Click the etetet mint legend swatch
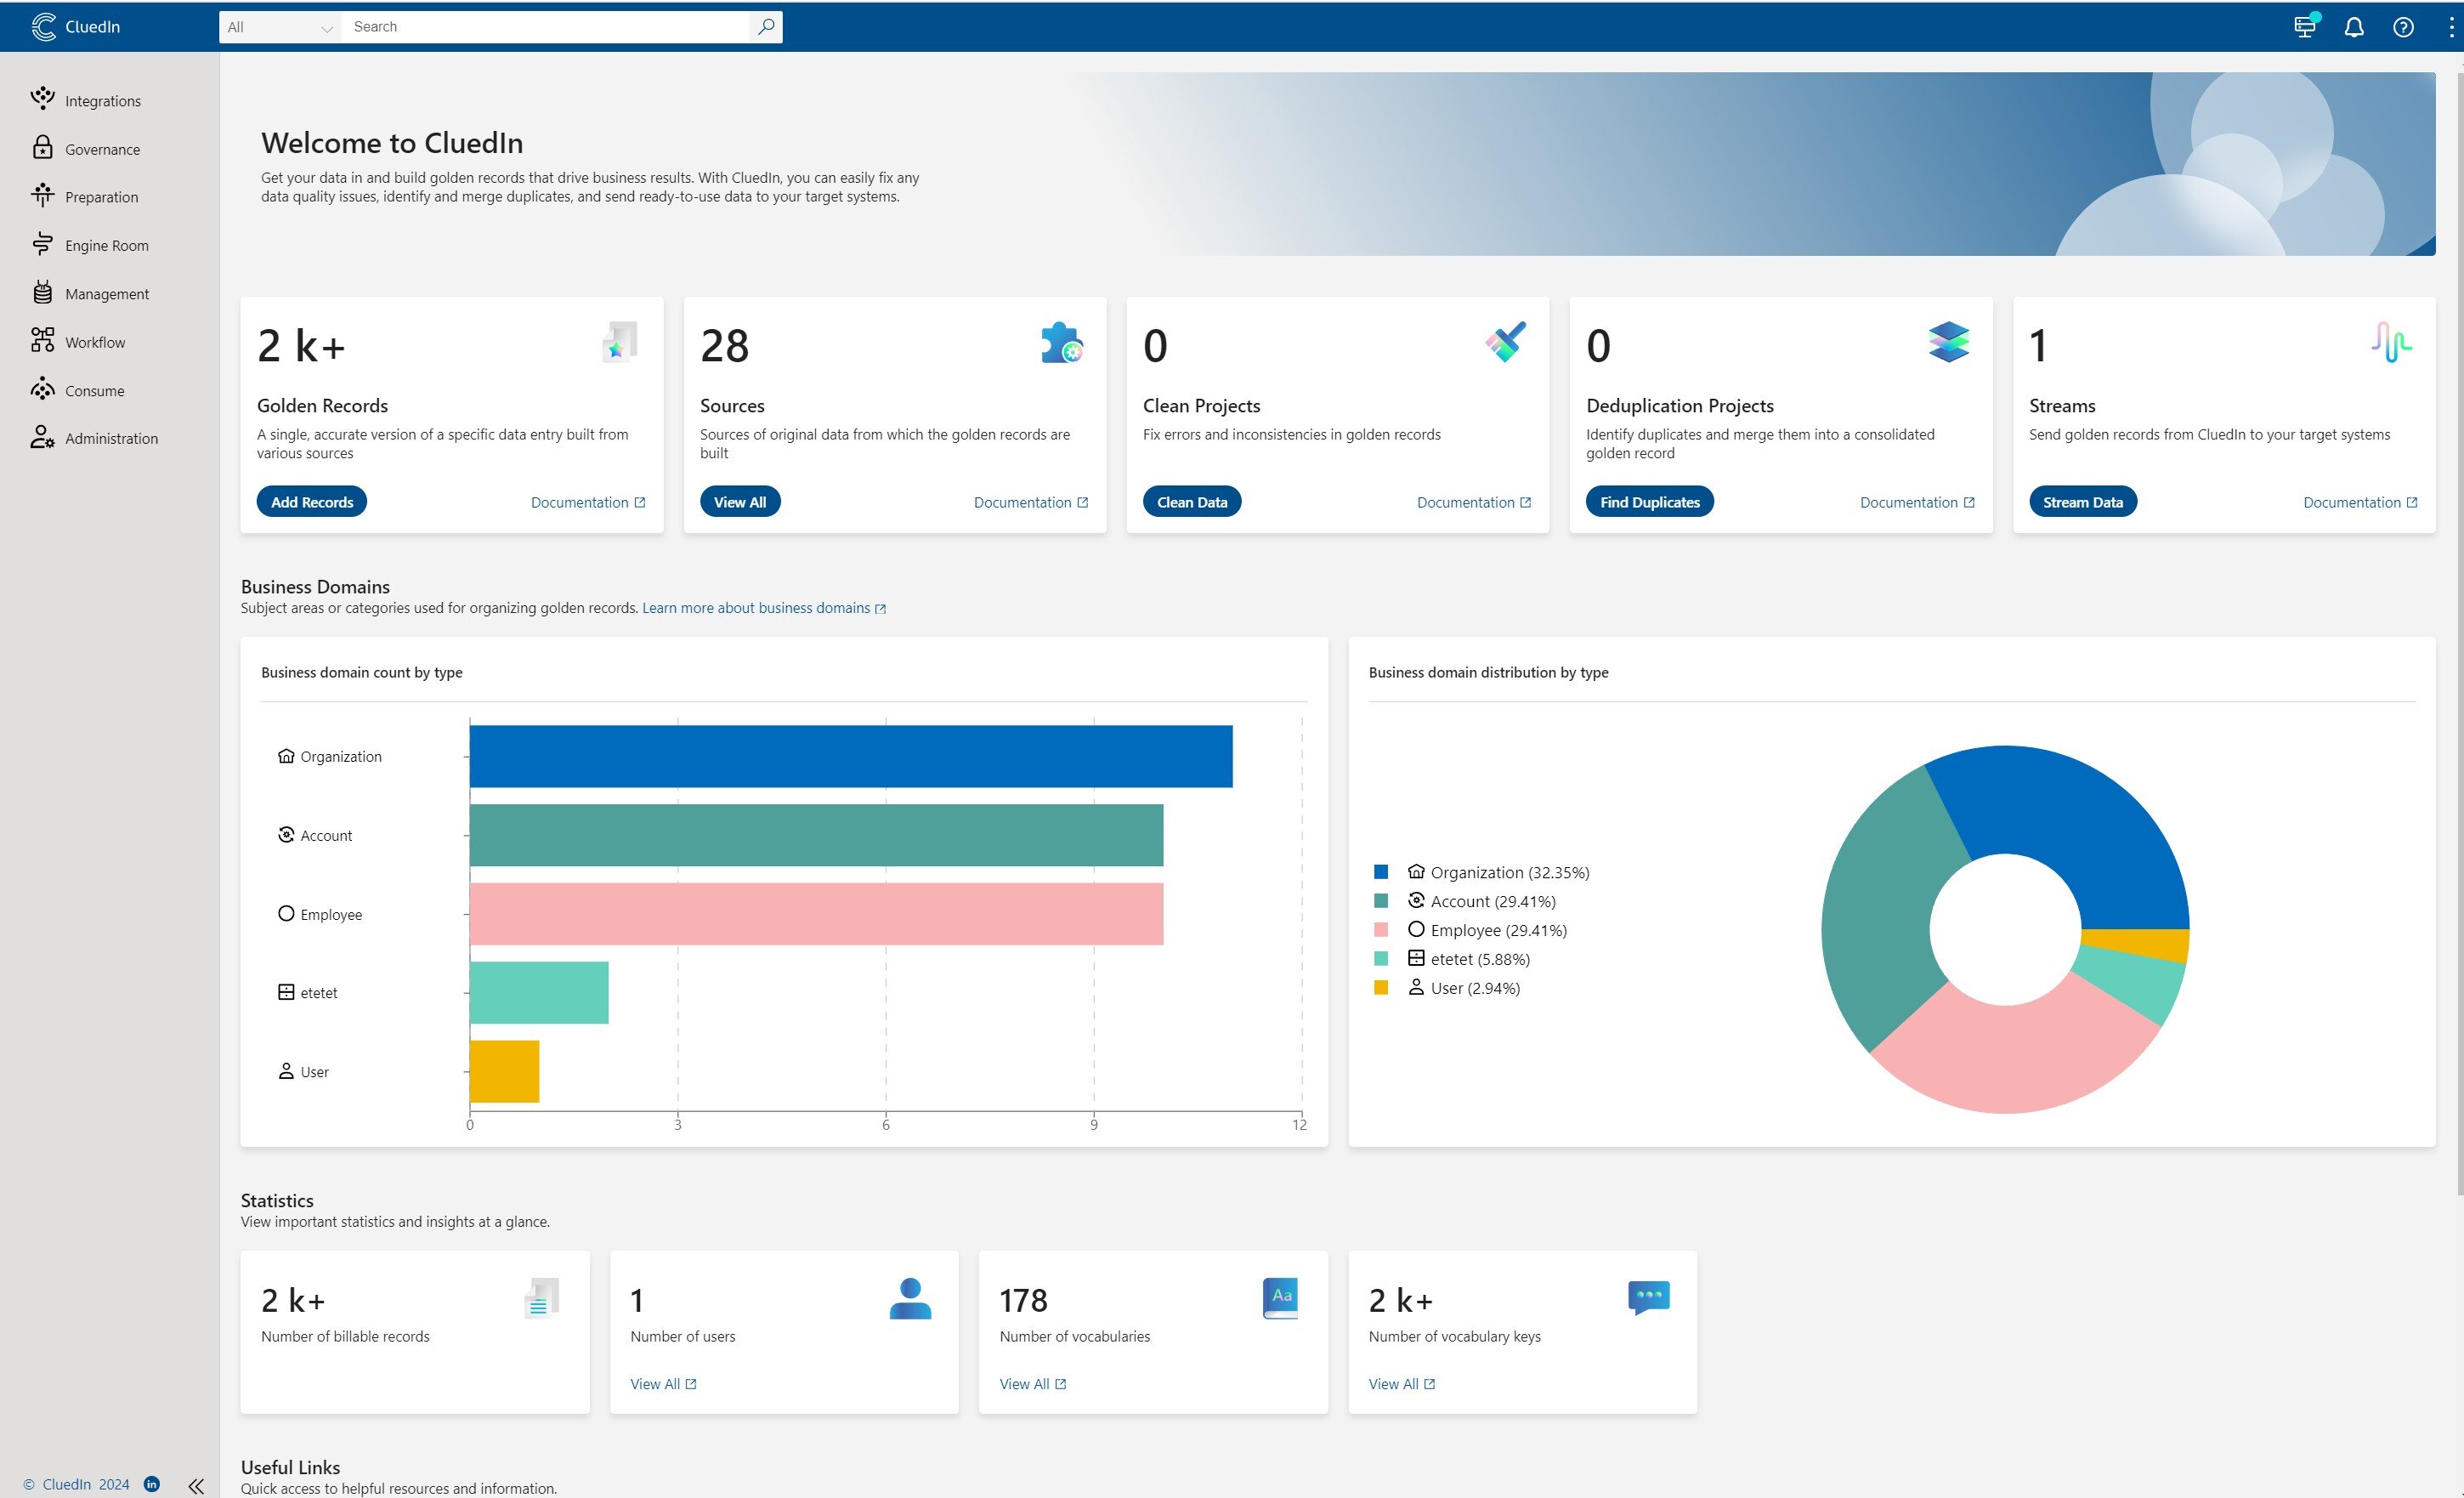Viewport: 2464px width, 1498px height. (1381, 959)
